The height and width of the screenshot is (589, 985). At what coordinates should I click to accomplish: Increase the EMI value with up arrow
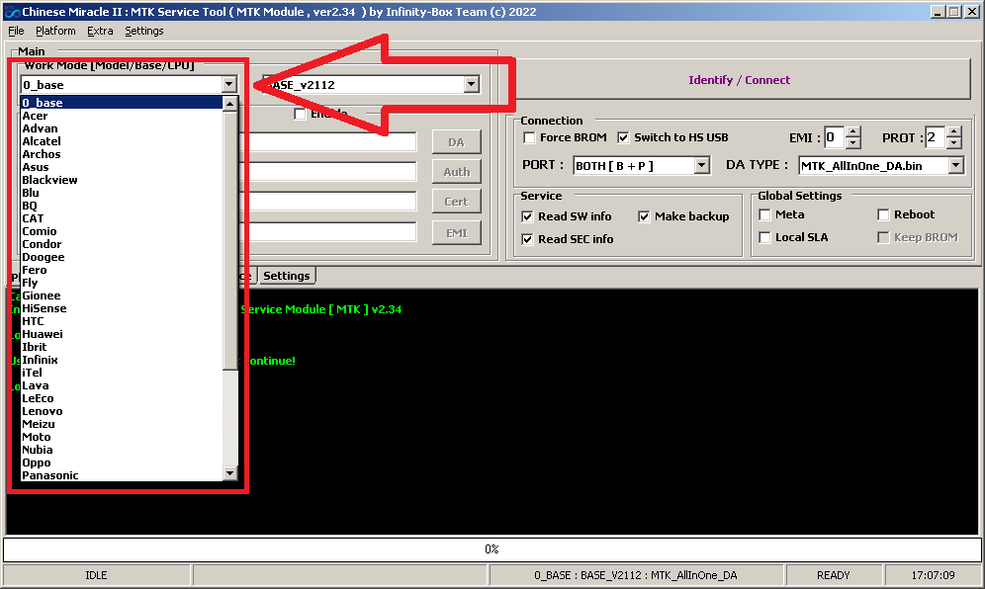click(852, 131)
